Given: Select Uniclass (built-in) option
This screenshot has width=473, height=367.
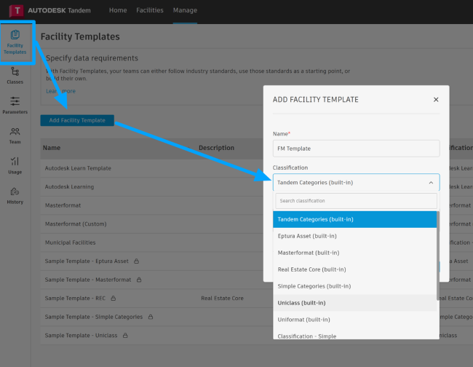Looking at the screenshot, I should coord(355,303).
